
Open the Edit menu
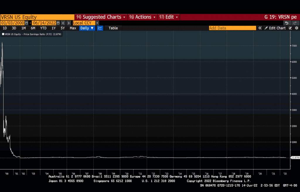(x=169, y=17)
